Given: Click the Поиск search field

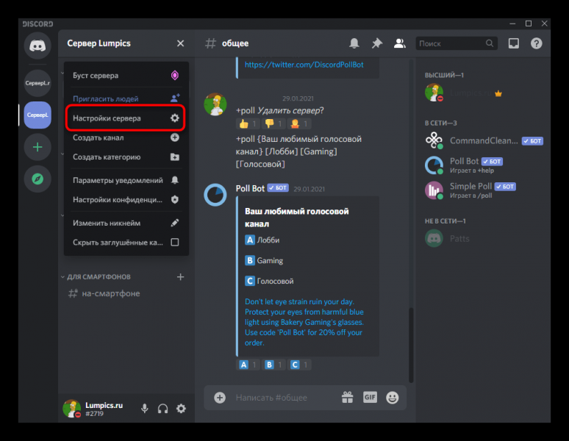Looking at the screenshot, I should (457, 43).
